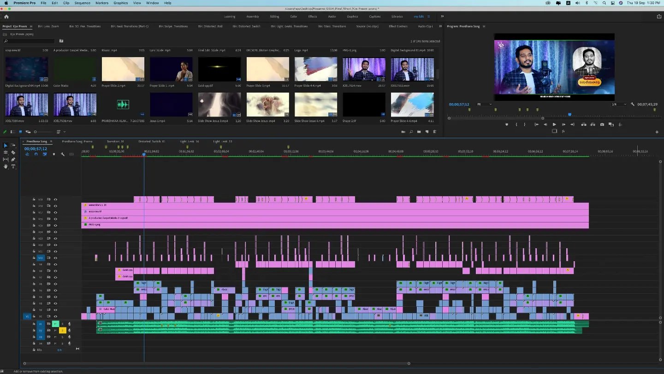664x374 pixels.
Task: Add a marker in the timeline panel
Action: pyautogui.click(x=54, y=154)
